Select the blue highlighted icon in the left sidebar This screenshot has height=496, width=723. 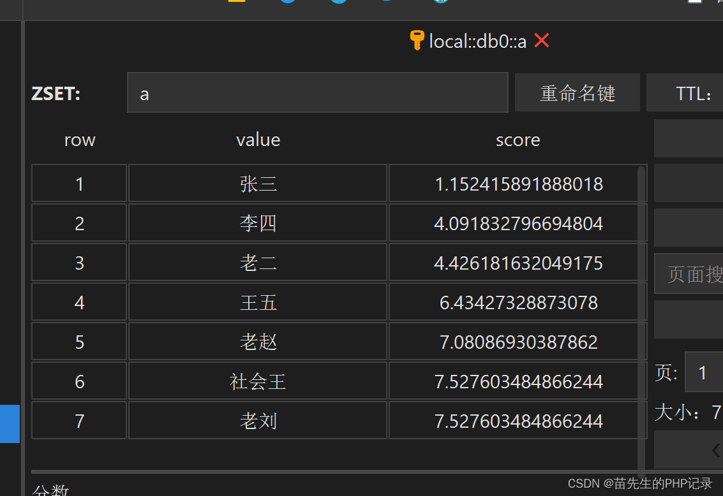pyautogui.click(x=10, y=424)
